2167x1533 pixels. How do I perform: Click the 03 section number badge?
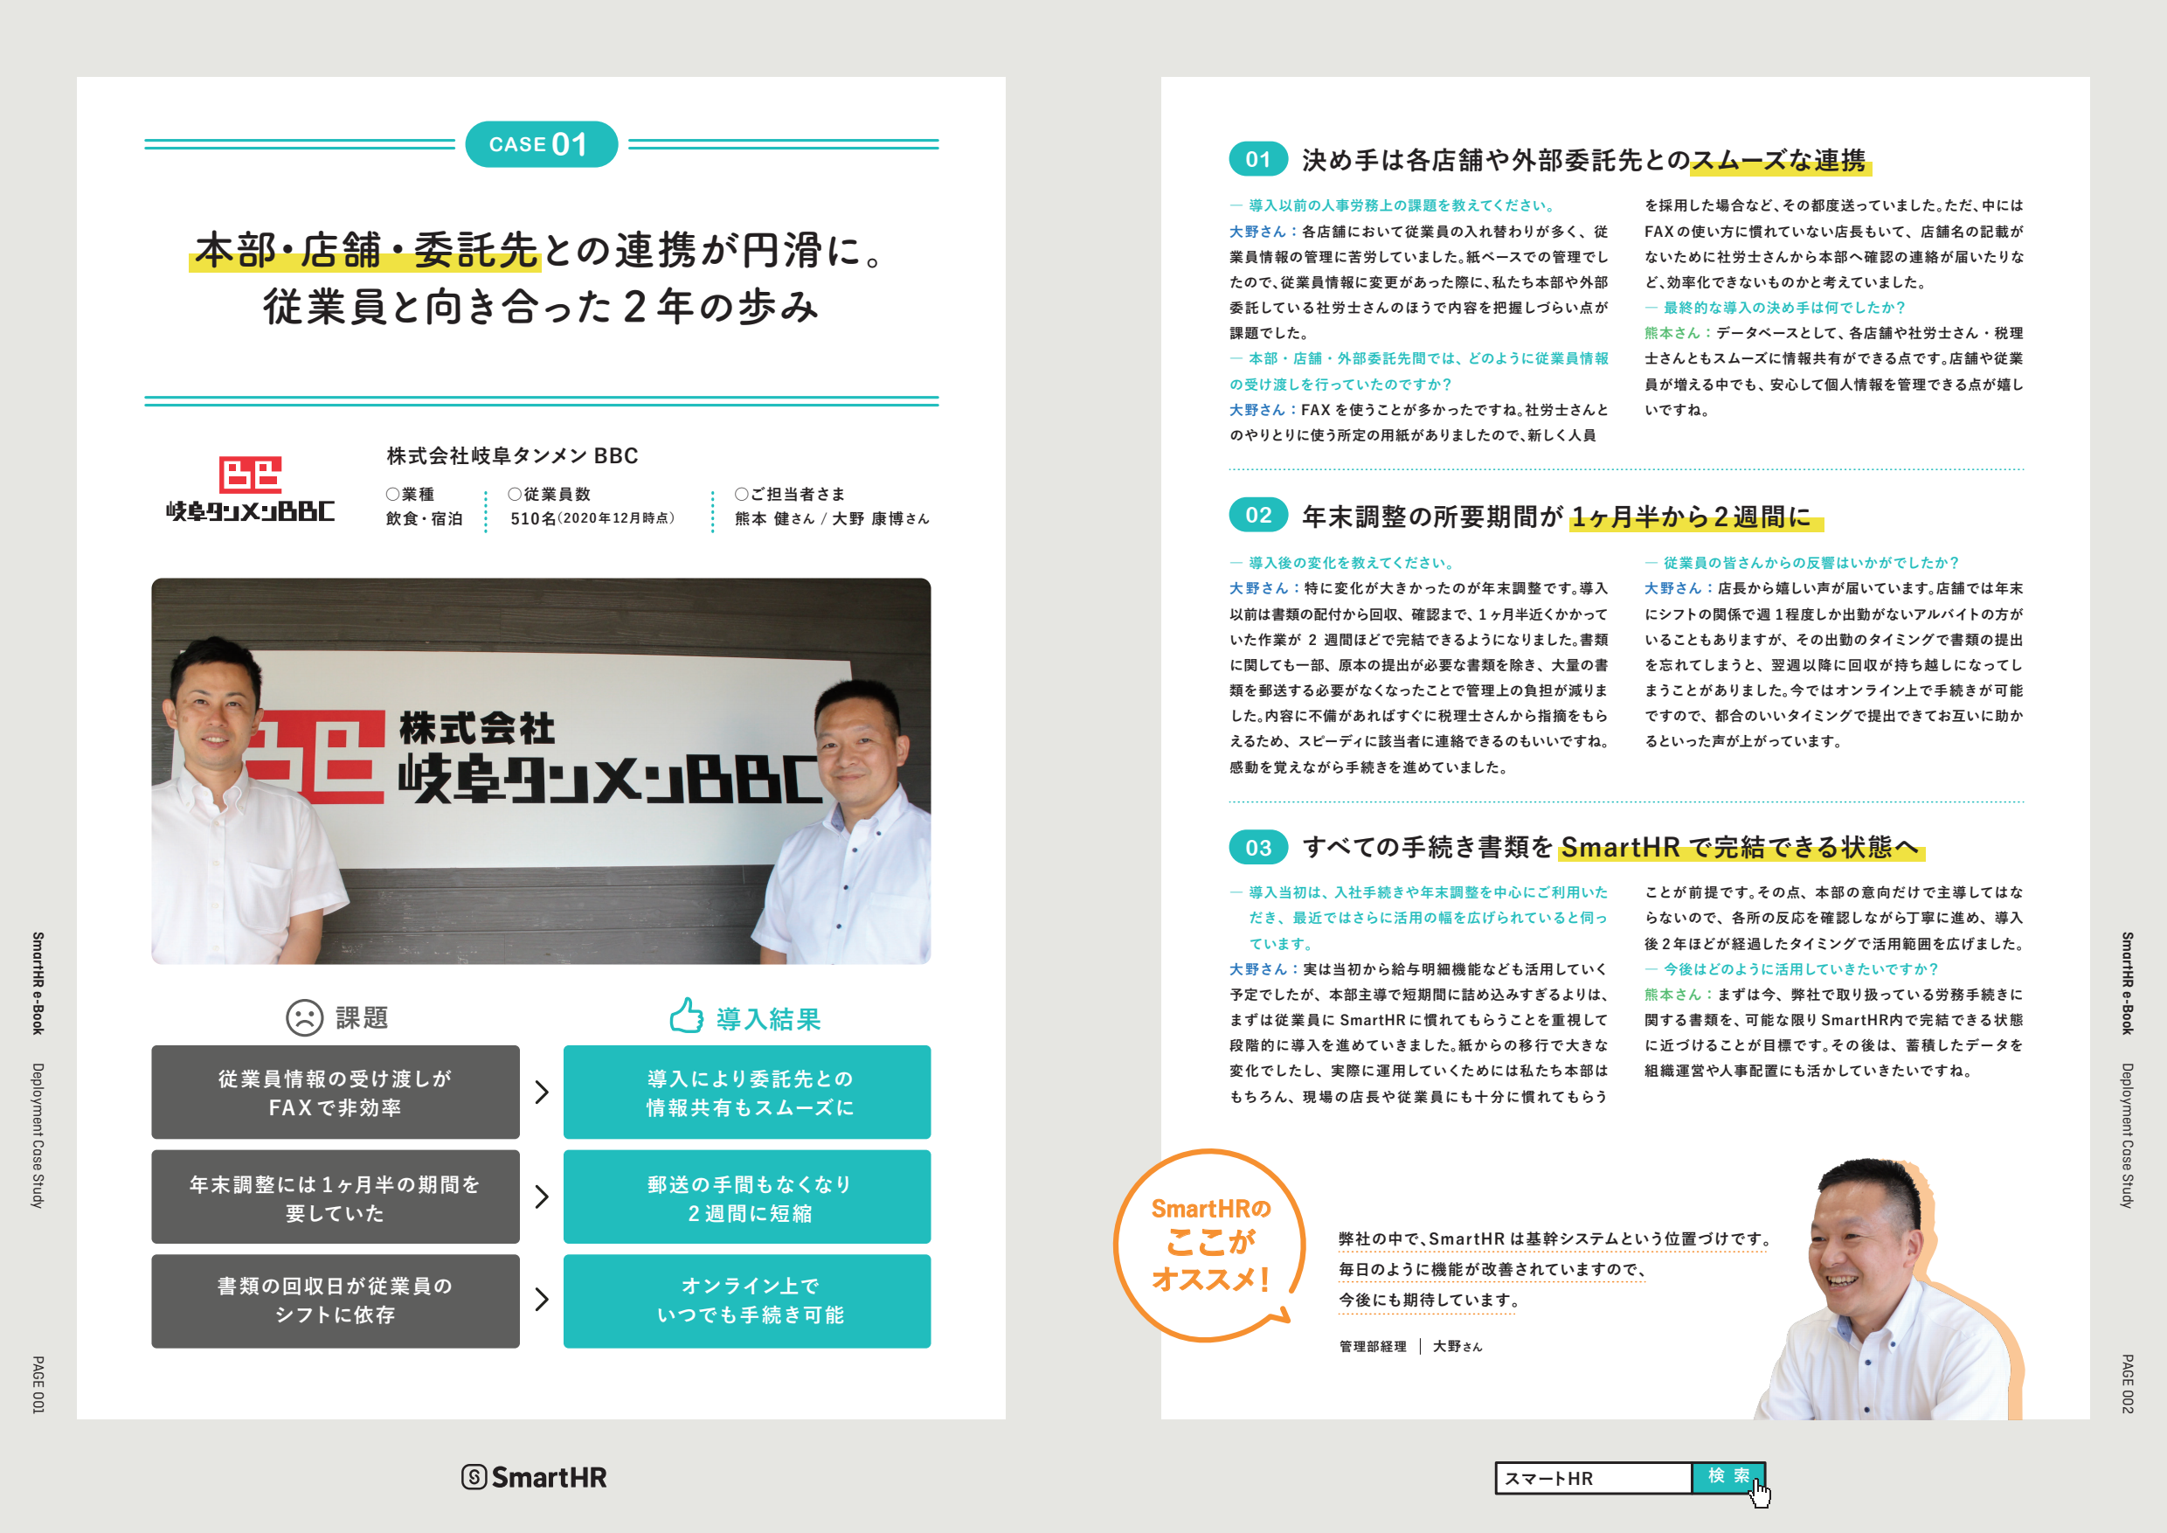pyautogui.click(x=1258, y=847)
